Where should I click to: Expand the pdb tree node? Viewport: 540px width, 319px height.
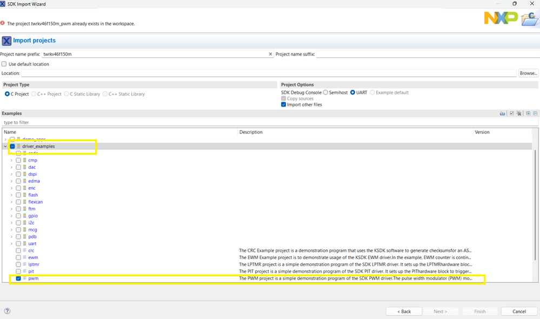click(11, 237)
